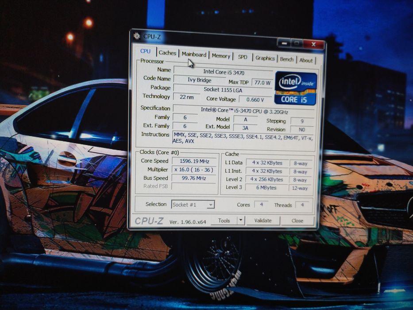Select the CPU tab
This screenshot has width=413, height=310.
pyautogui.click(x=145, y=51)
